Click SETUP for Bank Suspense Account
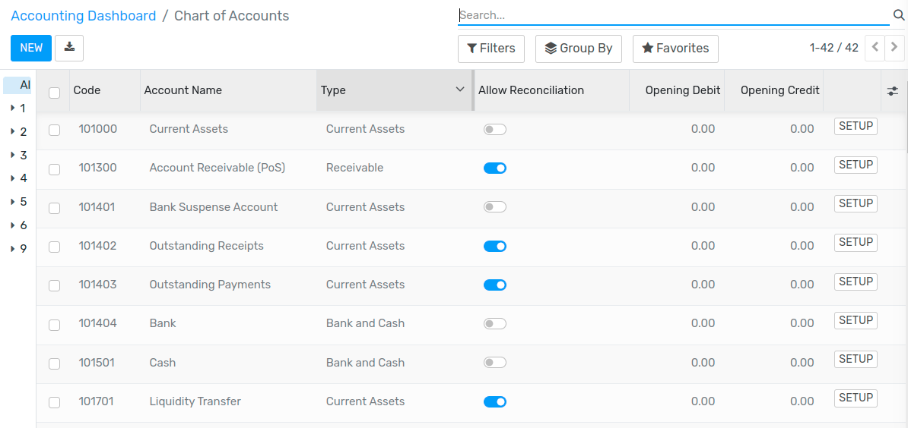This screenshot has width=908, height=428. (856, 203)
